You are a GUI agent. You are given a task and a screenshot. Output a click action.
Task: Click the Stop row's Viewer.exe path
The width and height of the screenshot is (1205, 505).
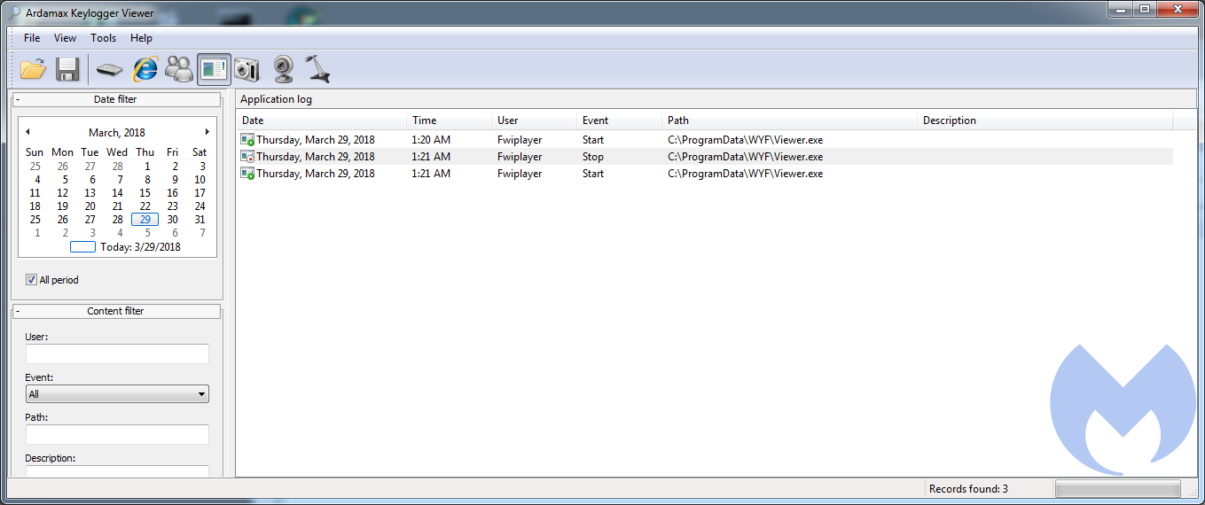(x=745, y=157)
